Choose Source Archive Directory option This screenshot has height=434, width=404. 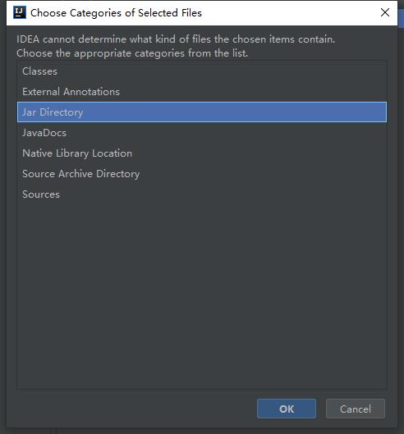(202, 174)
